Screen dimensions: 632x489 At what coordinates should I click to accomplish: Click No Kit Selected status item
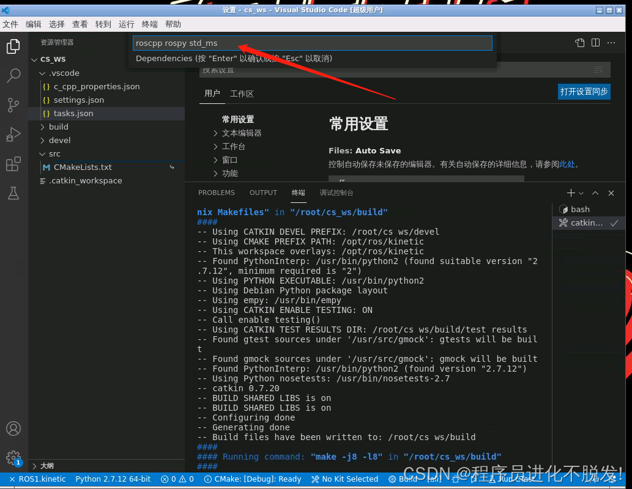click(x=345, y=479)
